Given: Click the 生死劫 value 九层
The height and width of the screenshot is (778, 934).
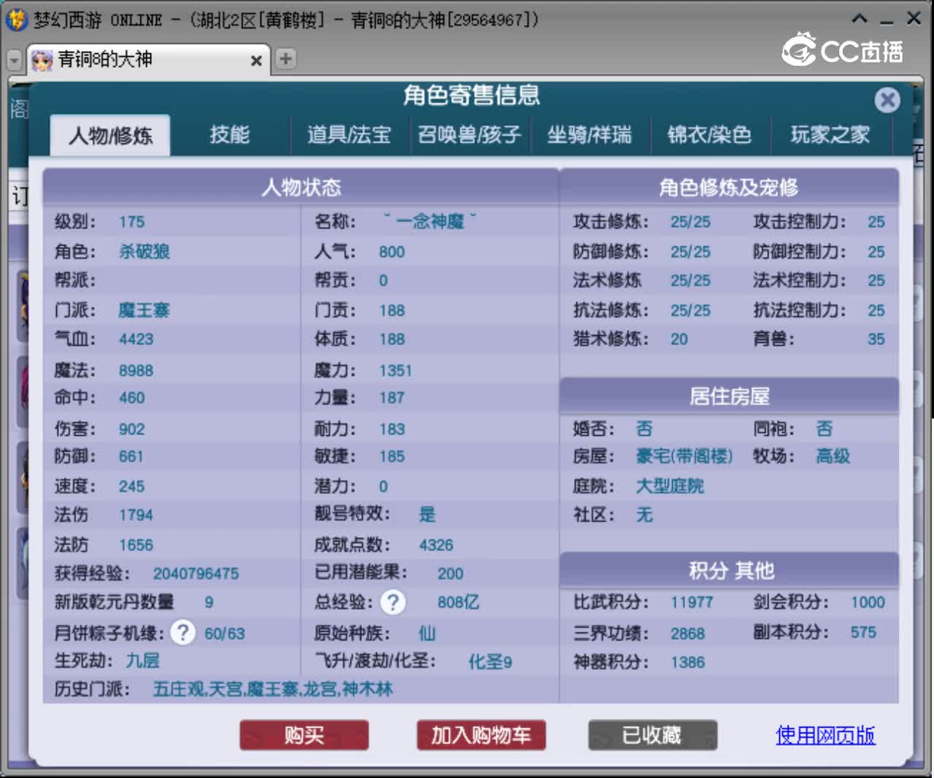Looking at the screenshot, I should coord(142,660).
